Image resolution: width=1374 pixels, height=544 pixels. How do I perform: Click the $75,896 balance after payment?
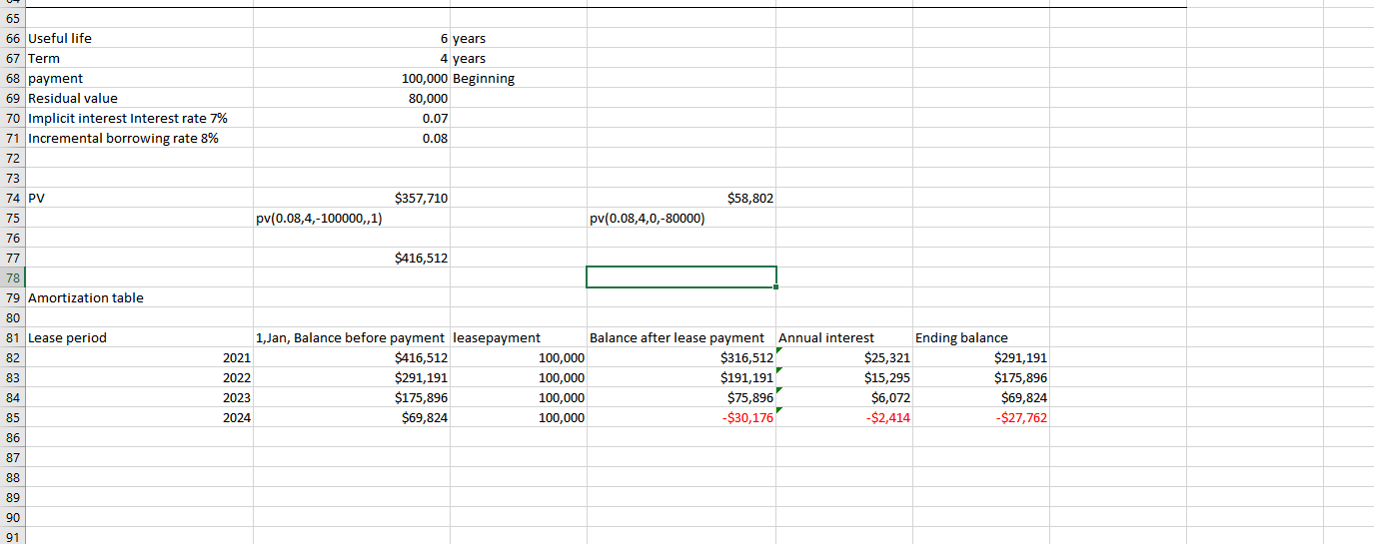682,397
